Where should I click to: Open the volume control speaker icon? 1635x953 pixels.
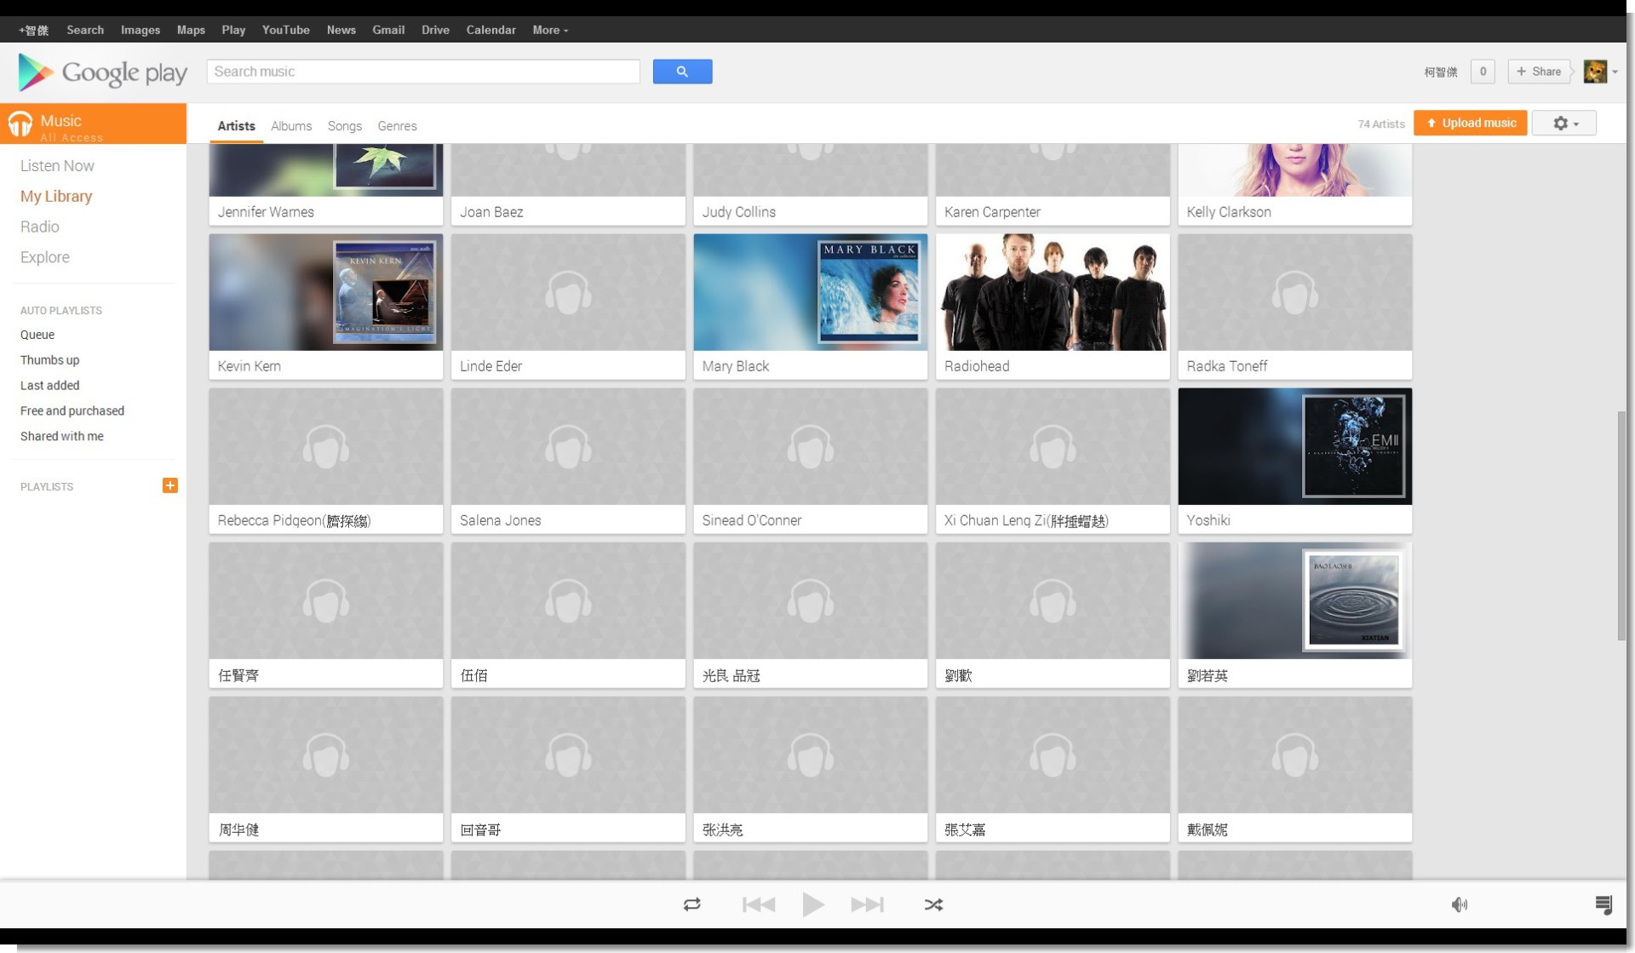1460,904
